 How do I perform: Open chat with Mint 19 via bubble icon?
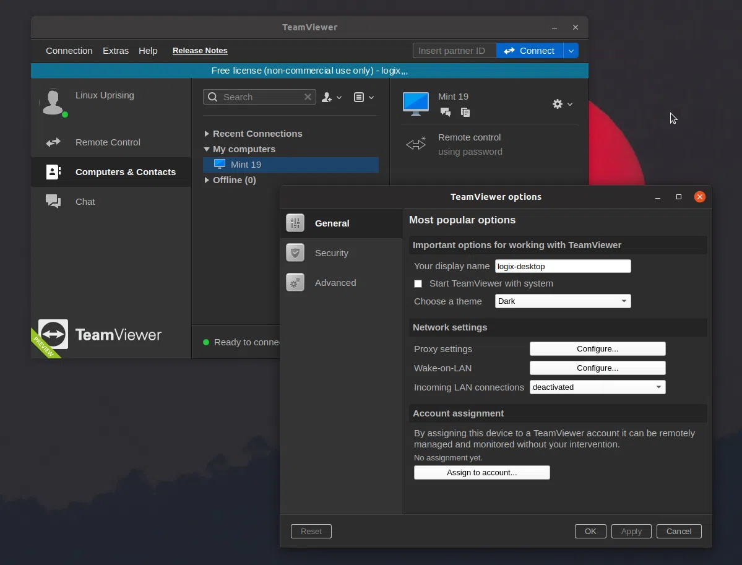point(446,112)
